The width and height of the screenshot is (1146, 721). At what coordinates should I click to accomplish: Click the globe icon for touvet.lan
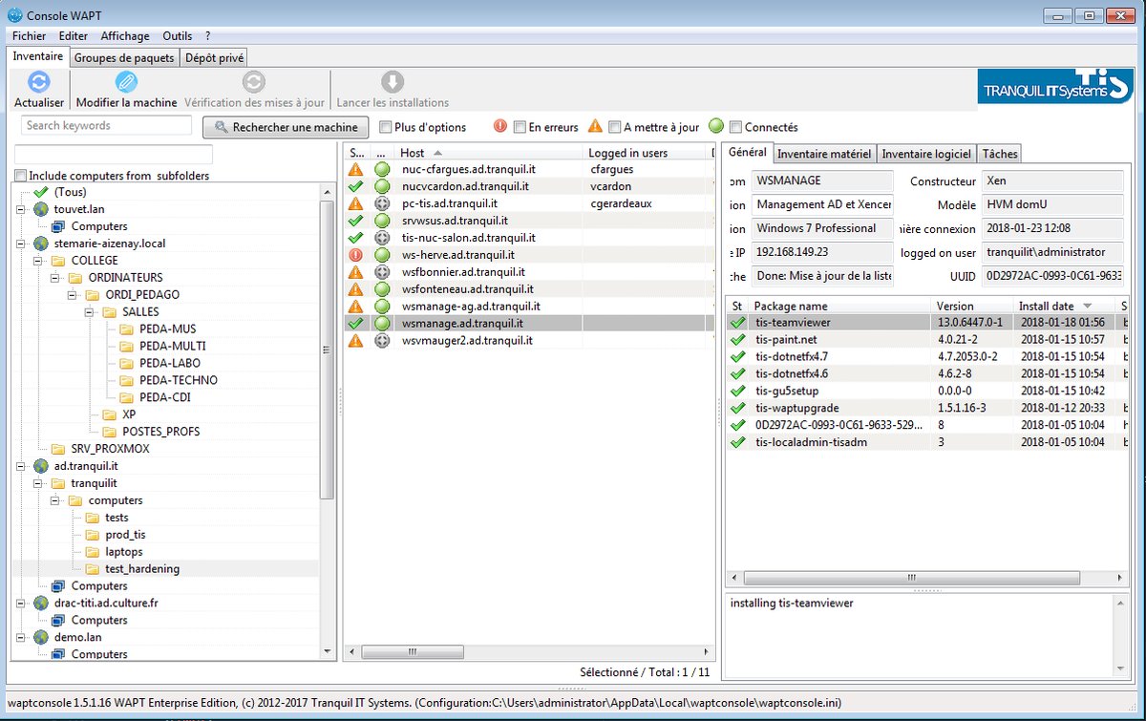[x=41, y=209]
